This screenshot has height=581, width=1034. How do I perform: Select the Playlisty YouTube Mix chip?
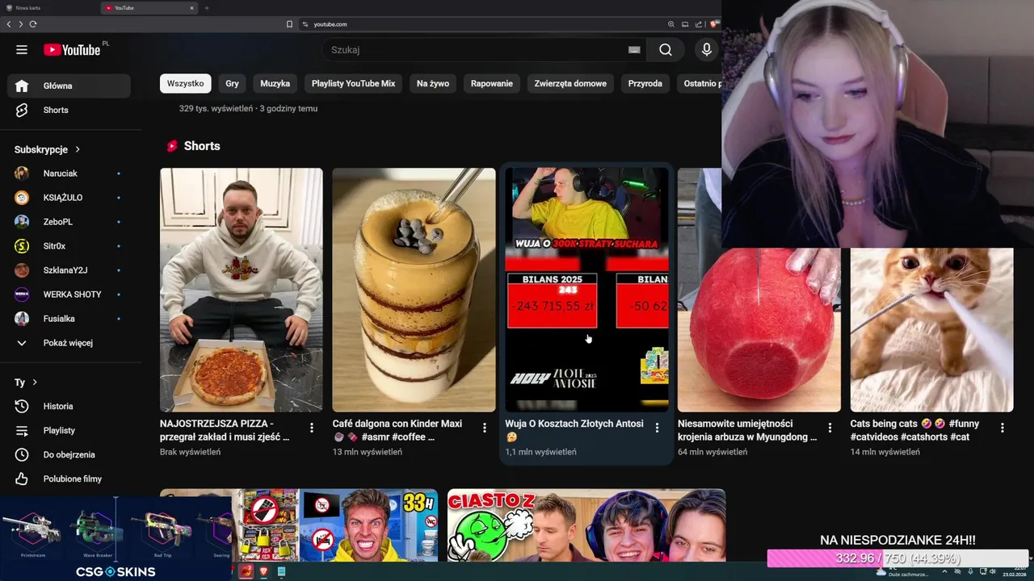(x=353, y=83)
